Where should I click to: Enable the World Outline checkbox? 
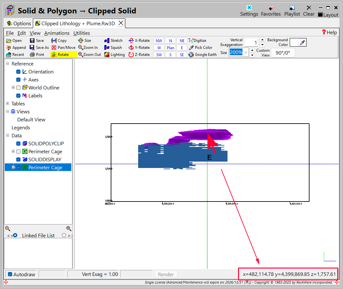pos(19,88)
